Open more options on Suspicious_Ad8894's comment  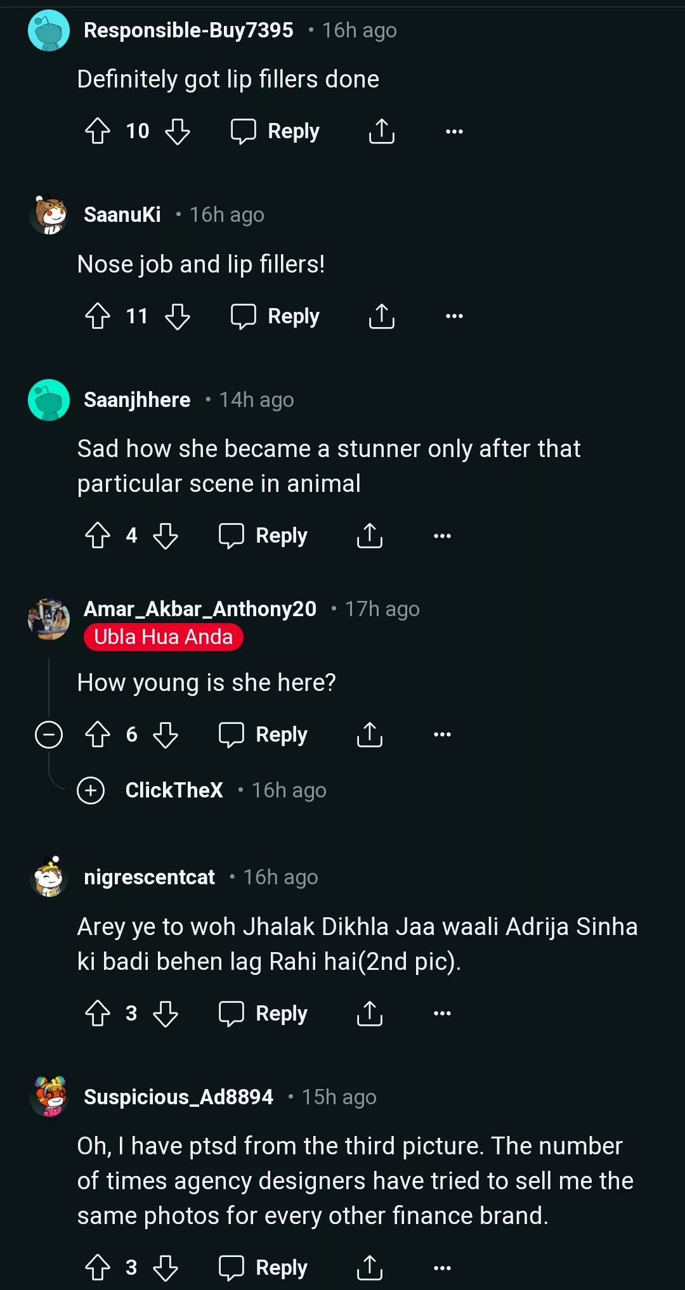pyautogui.click(x=442, y=1268)
